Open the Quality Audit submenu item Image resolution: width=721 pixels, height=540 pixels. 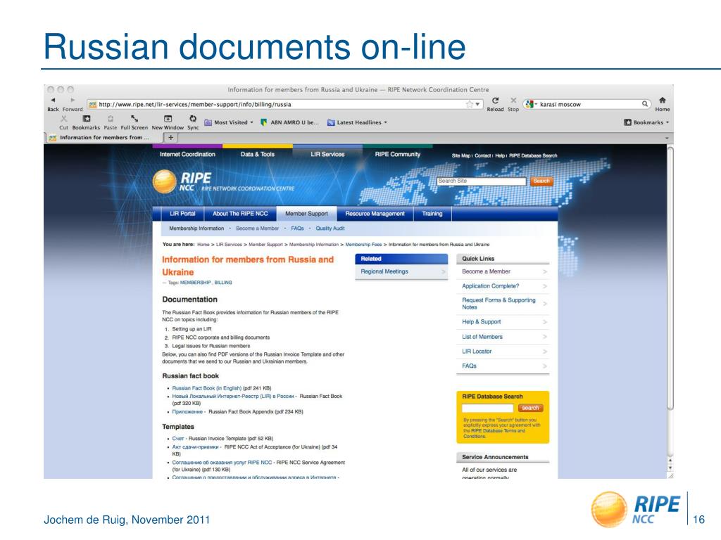coord(330,229)
